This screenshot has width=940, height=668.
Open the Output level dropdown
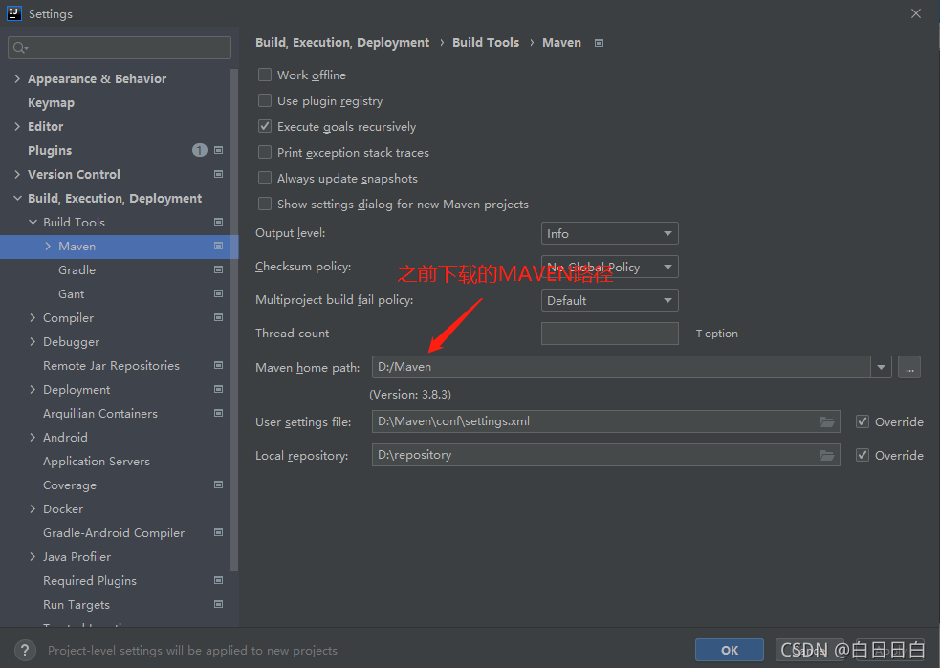point(610,233)
